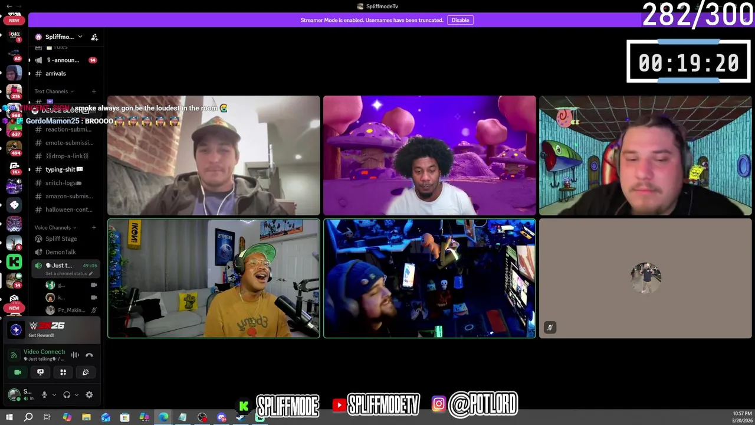Select the yellow hoodie streamer video tile
This screenshot has height=425, width=755.
[x=214, y=279]
